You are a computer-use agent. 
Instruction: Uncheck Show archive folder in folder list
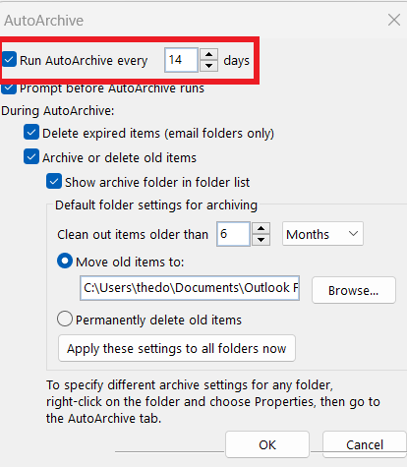(x=54, y=182)
